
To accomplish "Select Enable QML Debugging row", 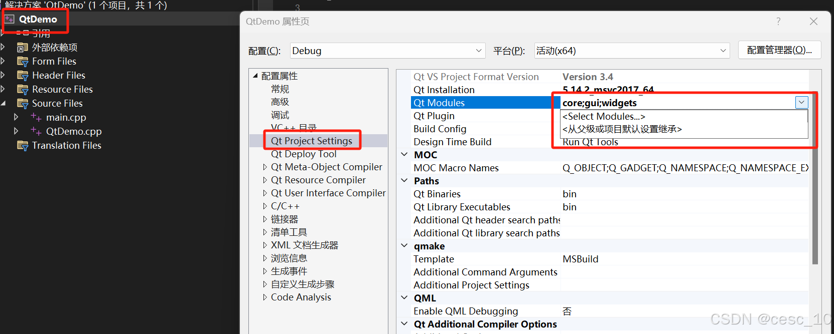I will pyautogui.click(x=609, y=311).
